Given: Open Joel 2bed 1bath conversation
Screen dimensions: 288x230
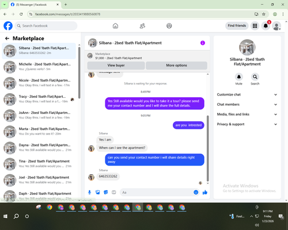Looking at the screenshot, I should click(x=39, y=181).
